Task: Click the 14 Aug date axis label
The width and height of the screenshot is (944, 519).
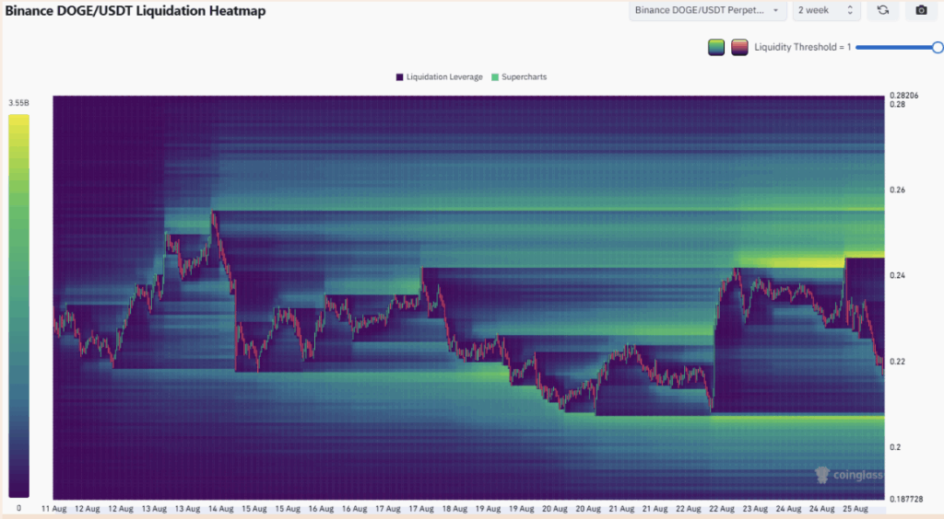Action: click(221, 509)
